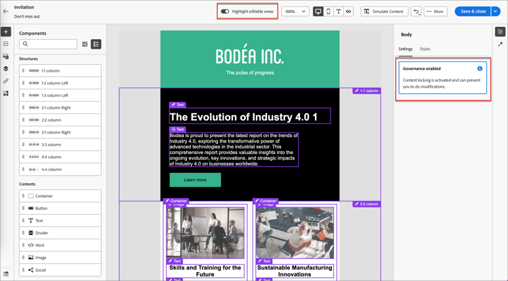Click the back arrow beside Invitation
508x281 pixels.
6,11
